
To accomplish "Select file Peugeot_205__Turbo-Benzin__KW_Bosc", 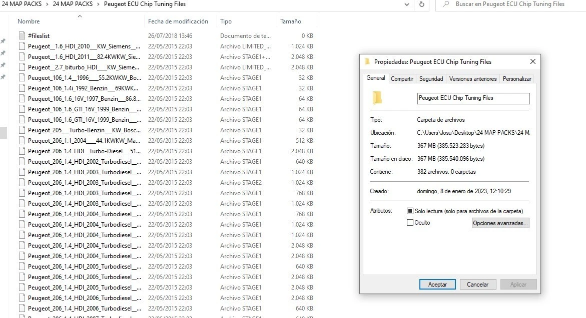I will tap(84, 130).
